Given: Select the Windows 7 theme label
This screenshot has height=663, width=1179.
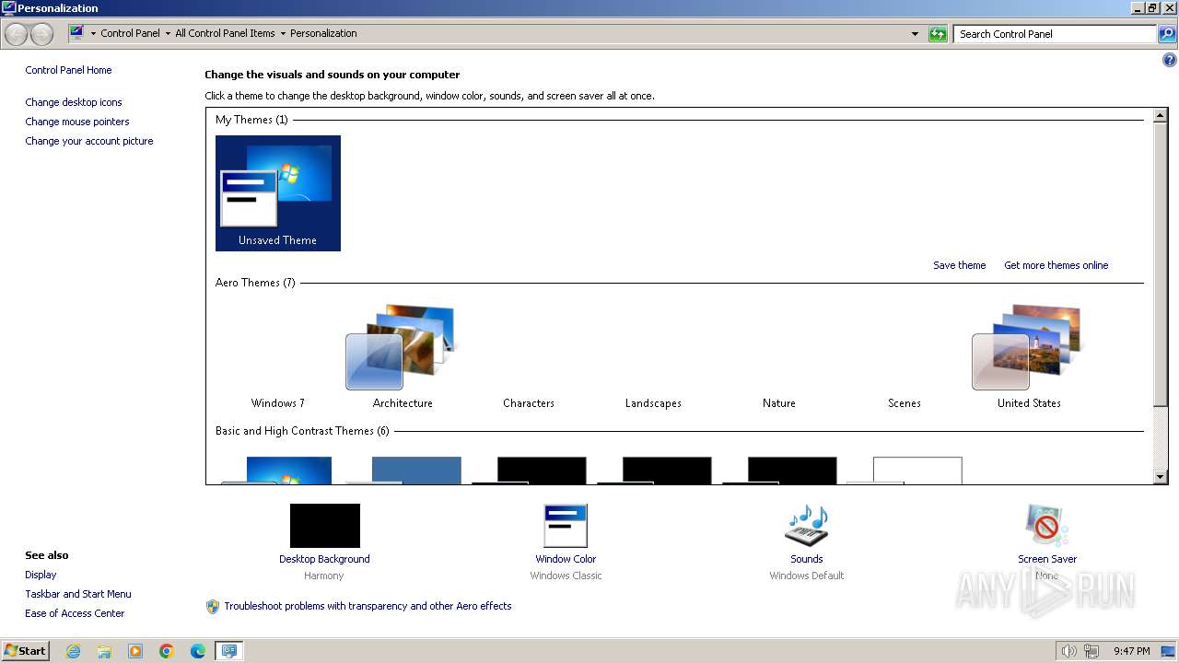Looking at the screenshot, I should click(x=278, y=403).
